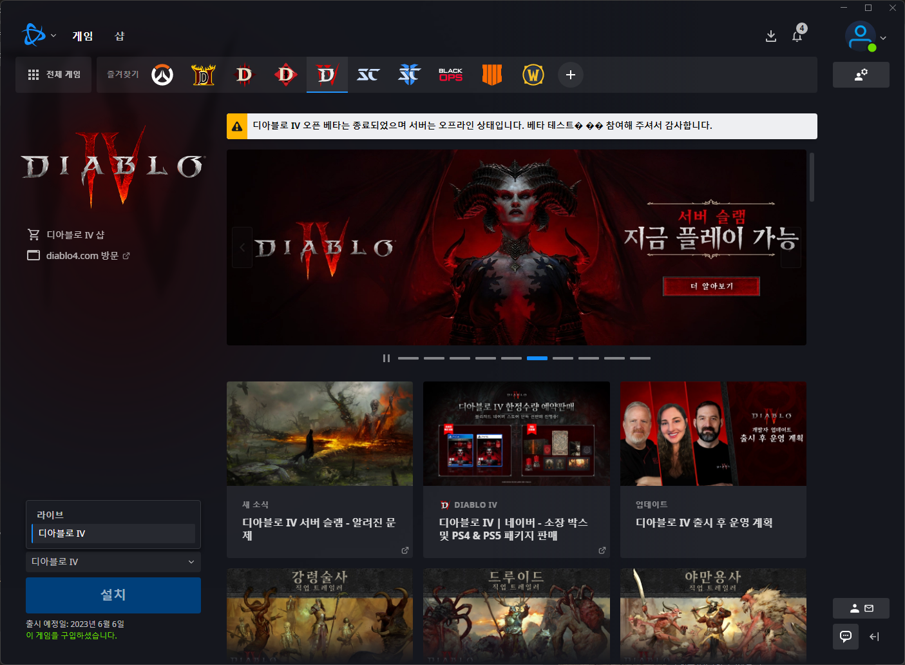This screenshot has height=665, width=905.
Task: Open the 출시 후 운영 계획 card
Action: tap(713, 470)
